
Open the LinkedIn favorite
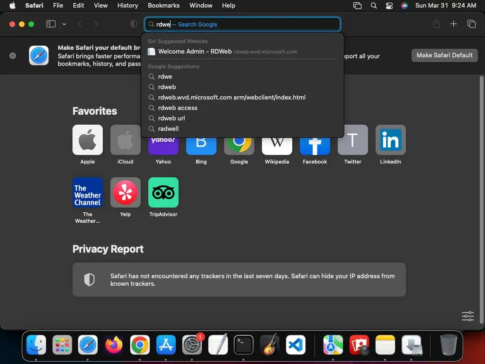(x=391, y=140)
